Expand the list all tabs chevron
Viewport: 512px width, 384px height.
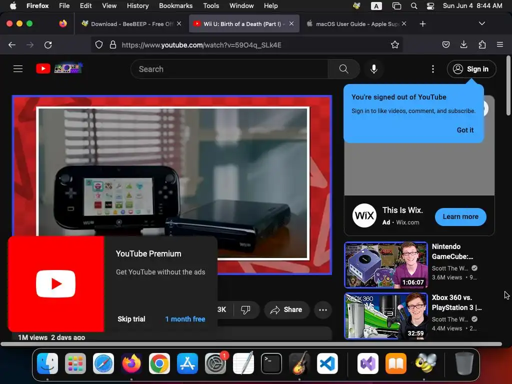pos(482,23)
